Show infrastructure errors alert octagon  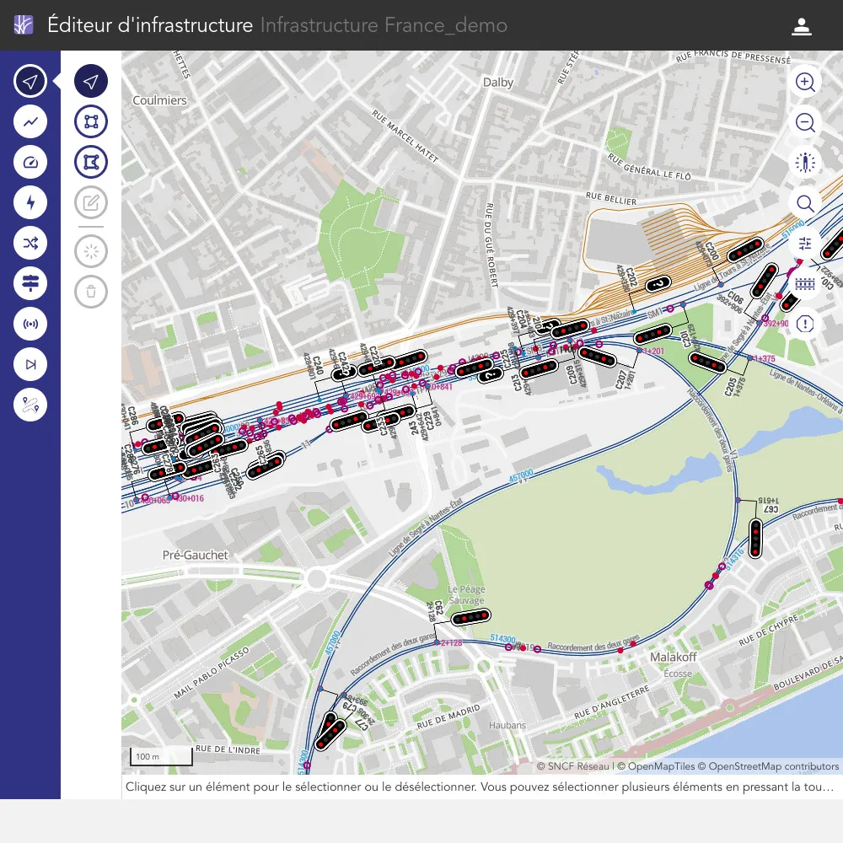[805, 324]
